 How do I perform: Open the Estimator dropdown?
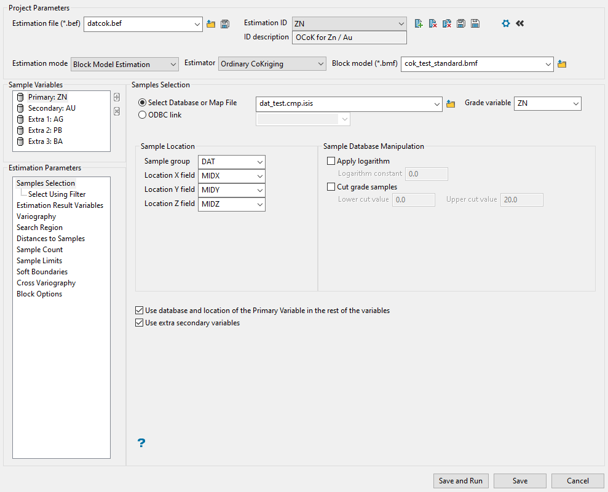pyautogui.click(x=272, y=64)
